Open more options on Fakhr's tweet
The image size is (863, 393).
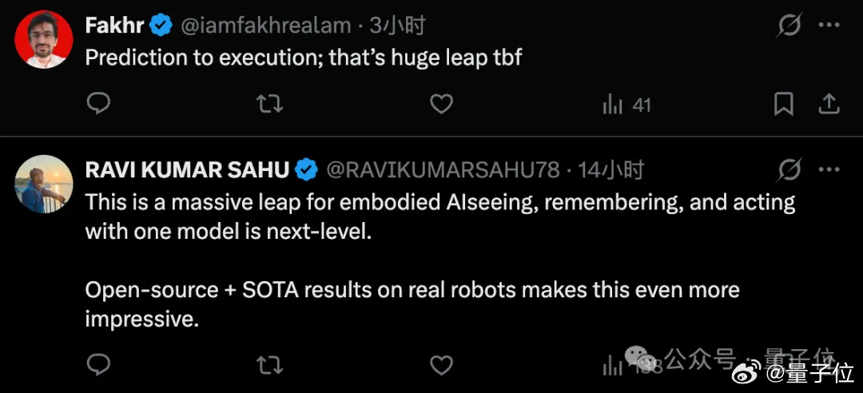tap(829, 26)
